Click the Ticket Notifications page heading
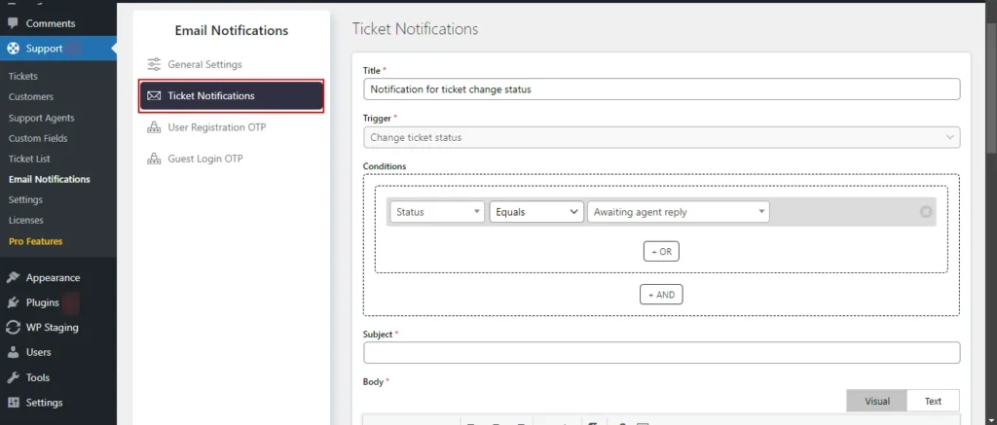 click(x=415, y=29)
